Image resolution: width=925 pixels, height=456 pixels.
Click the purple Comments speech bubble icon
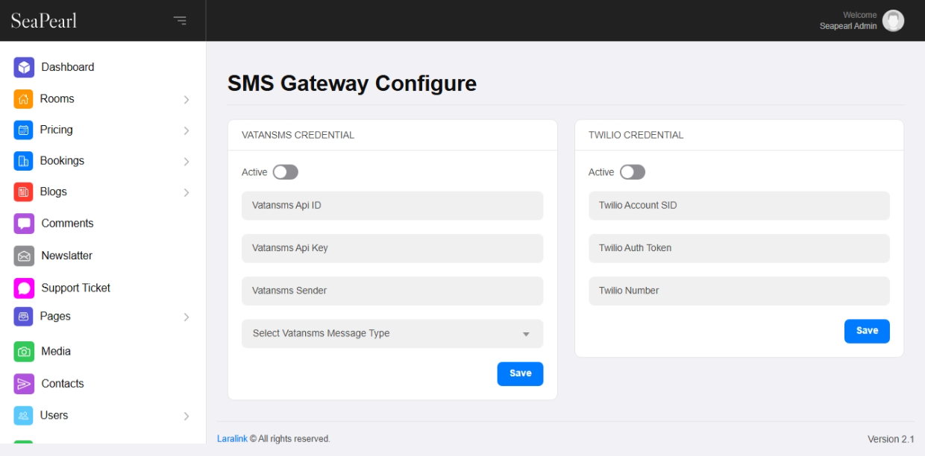(x=24, y=224)
